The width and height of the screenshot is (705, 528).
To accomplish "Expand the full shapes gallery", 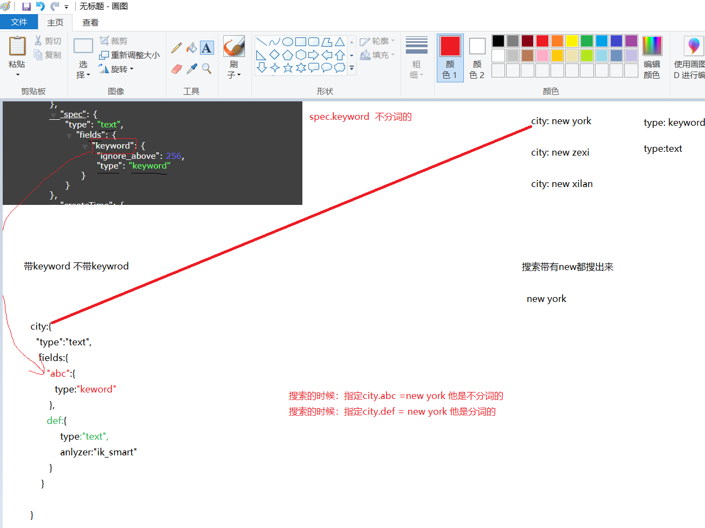I will pos(352,68).
